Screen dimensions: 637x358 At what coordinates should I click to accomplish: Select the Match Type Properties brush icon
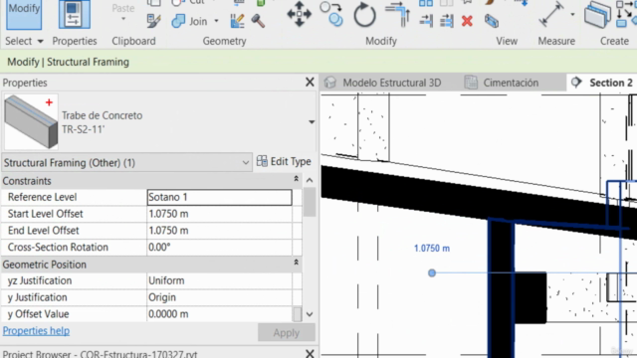[x=154, y=21]
